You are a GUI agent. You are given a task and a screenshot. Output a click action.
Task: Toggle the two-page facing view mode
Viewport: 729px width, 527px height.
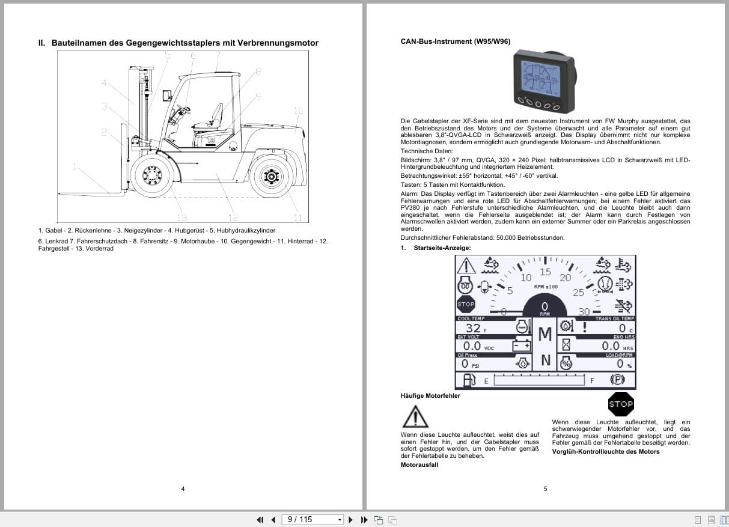(x=725, y=519)
